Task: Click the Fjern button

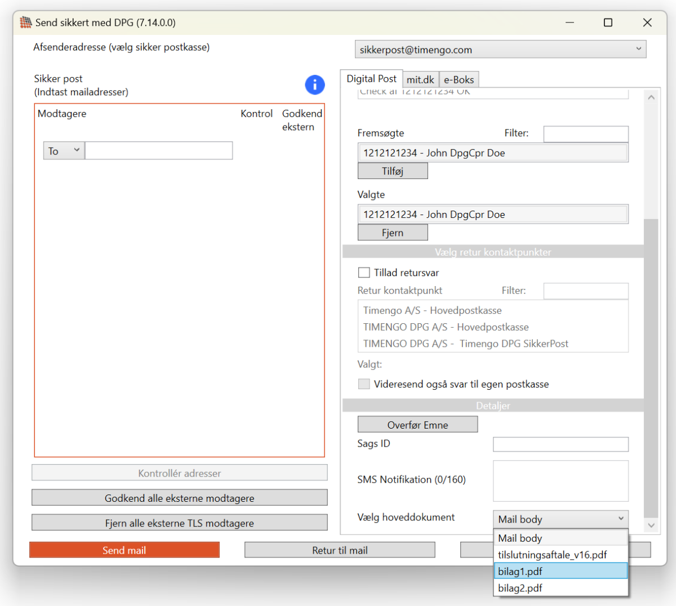Action: (393, 233)
